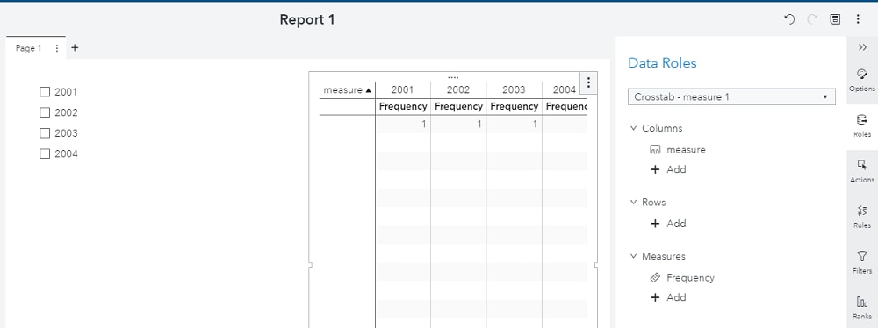Open the Roles pane
The image size is (878, 328).
[x=862, y=126]
